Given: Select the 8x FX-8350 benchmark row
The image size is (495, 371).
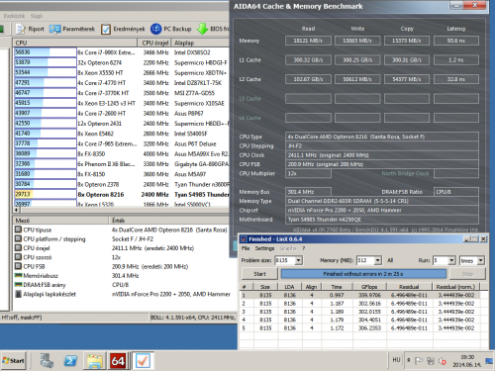Looking at the screenshot, I should click(122, 153).
